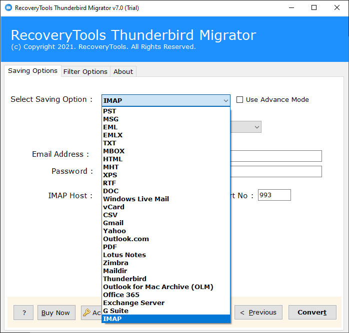Select vCard from the list
Screen dimensions: 349x333
[x=166, y=207]
